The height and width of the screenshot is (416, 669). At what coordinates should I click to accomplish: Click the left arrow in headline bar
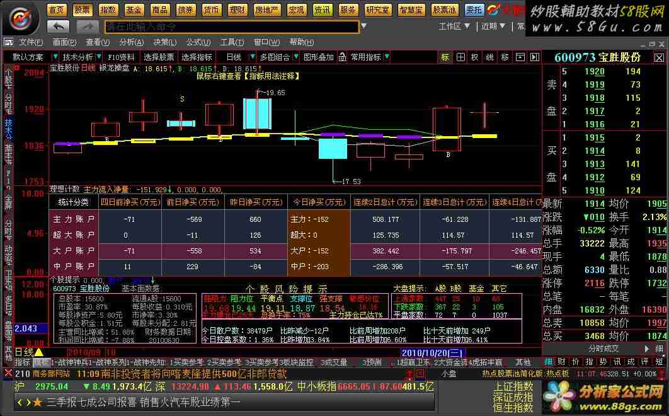click(x=20, y=402)
